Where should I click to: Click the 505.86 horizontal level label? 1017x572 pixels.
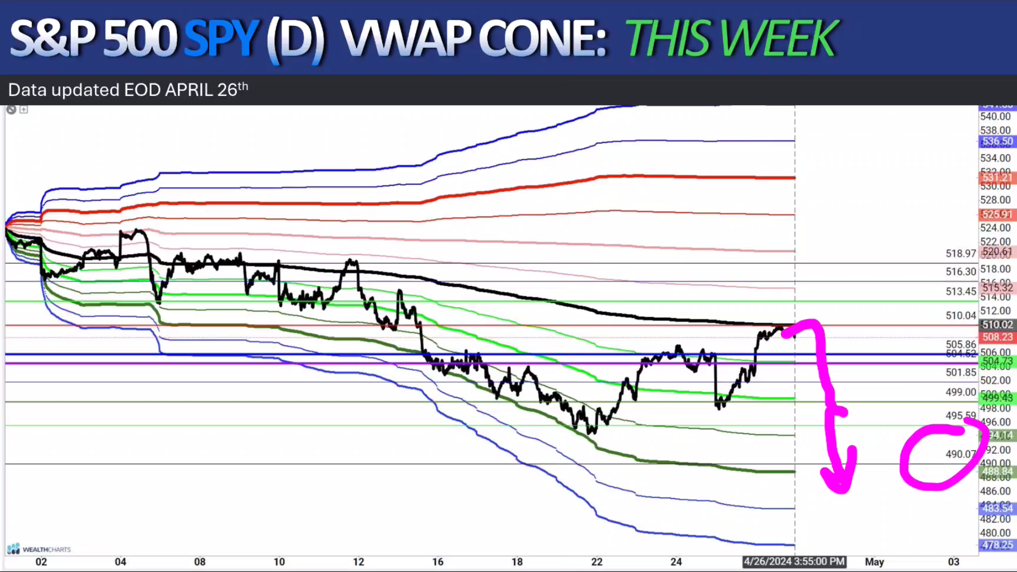point(961,344)
